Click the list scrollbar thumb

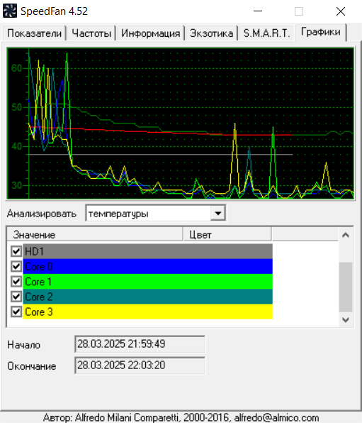click(x=346, y=287)
